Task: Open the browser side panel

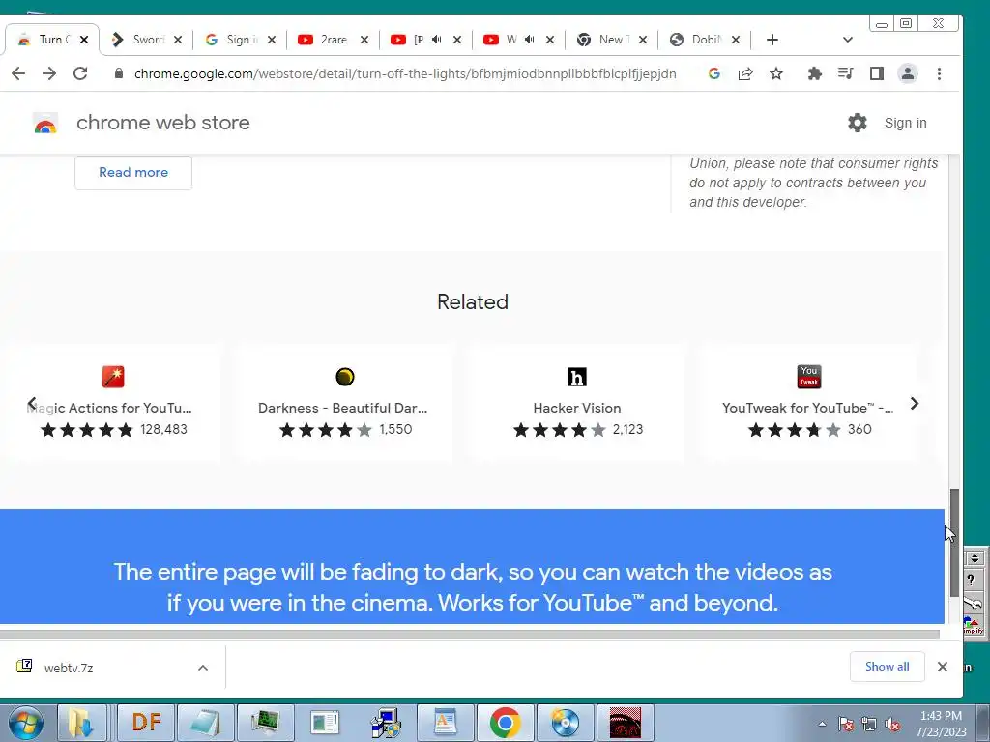Action: (876, 73)
